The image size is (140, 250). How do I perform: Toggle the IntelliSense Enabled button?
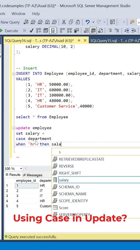[53, 31]
